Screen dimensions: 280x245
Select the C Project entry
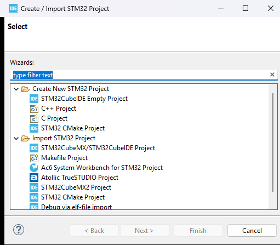pyautogui.click(x=54, y=118)
